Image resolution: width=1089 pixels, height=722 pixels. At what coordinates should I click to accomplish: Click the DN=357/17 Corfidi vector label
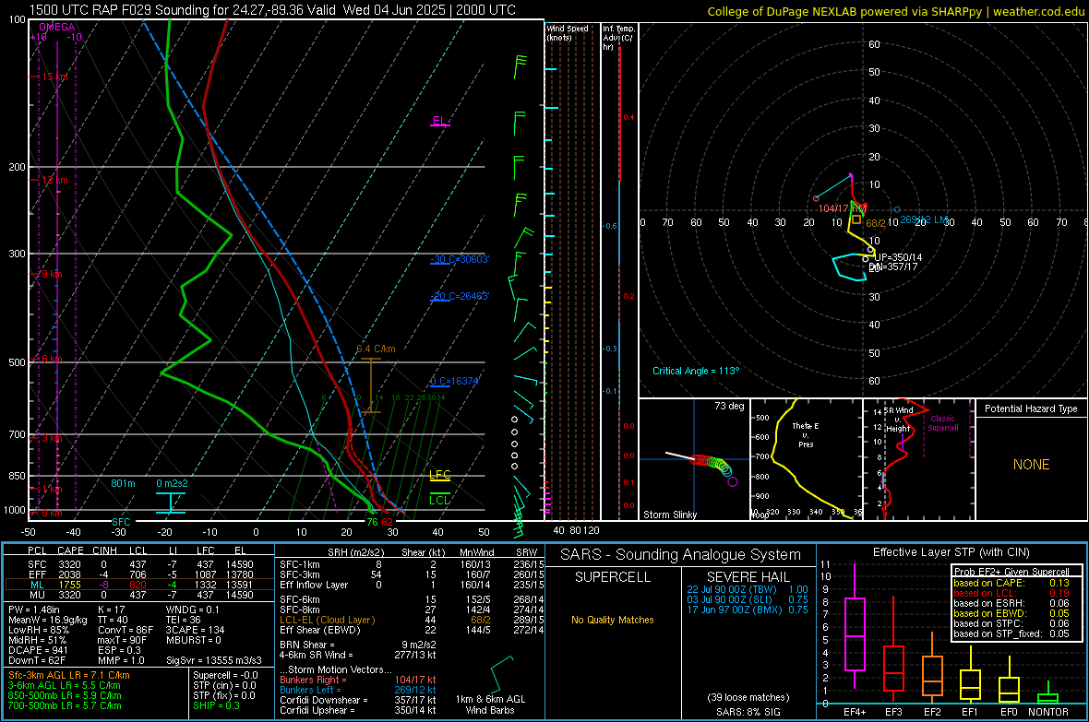click(x=893, y=266)
